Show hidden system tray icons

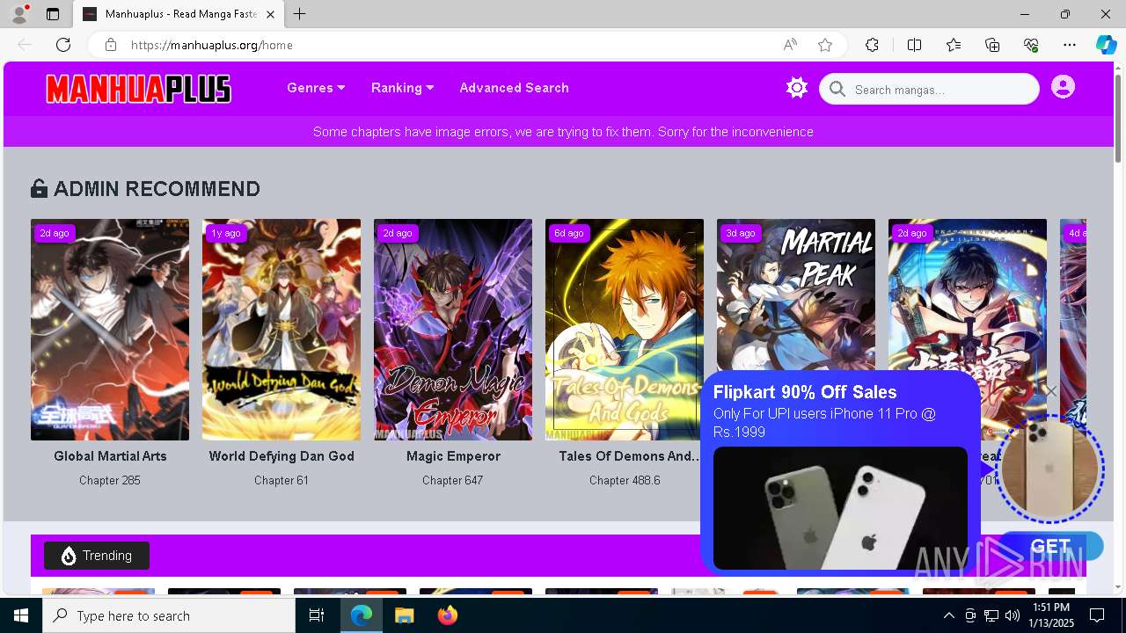point(948,615)
